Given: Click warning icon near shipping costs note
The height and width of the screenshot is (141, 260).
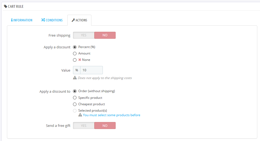Looking at the screenshot, I should point(75,78).
